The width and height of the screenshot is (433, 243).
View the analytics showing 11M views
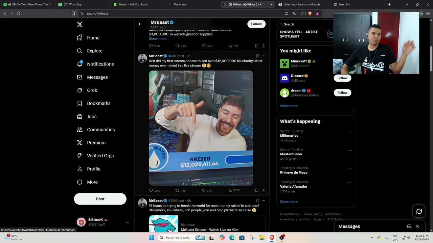click(x=233, y=46)
